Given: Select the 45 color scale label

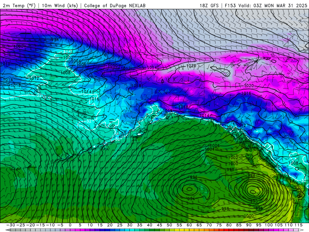Looking at the screenshot, I should [160, 225].
